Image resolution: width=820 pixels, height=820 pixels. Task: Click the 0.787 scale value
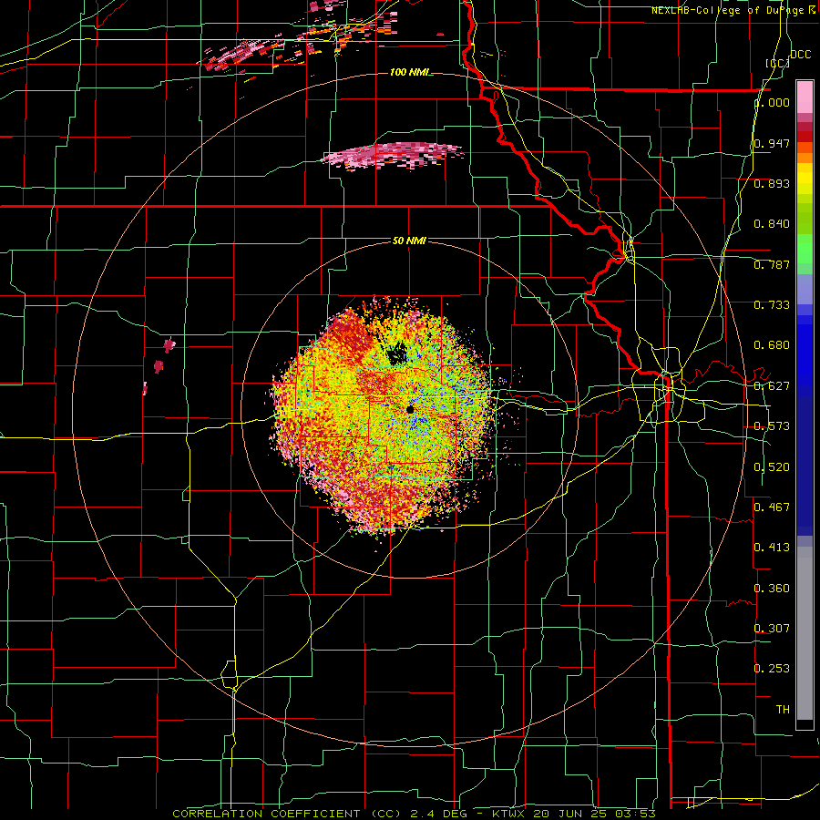coord(772,264)
